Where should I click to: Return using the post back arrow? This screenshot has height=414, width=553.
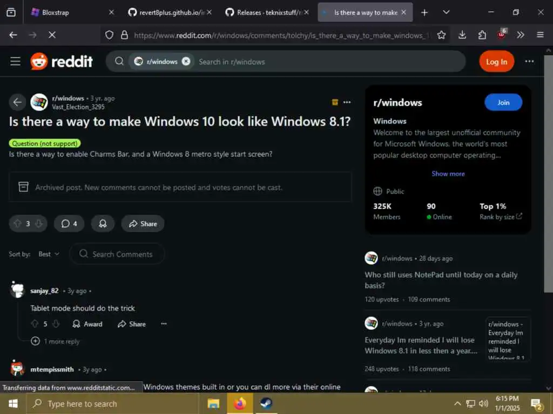pos(17,102)
